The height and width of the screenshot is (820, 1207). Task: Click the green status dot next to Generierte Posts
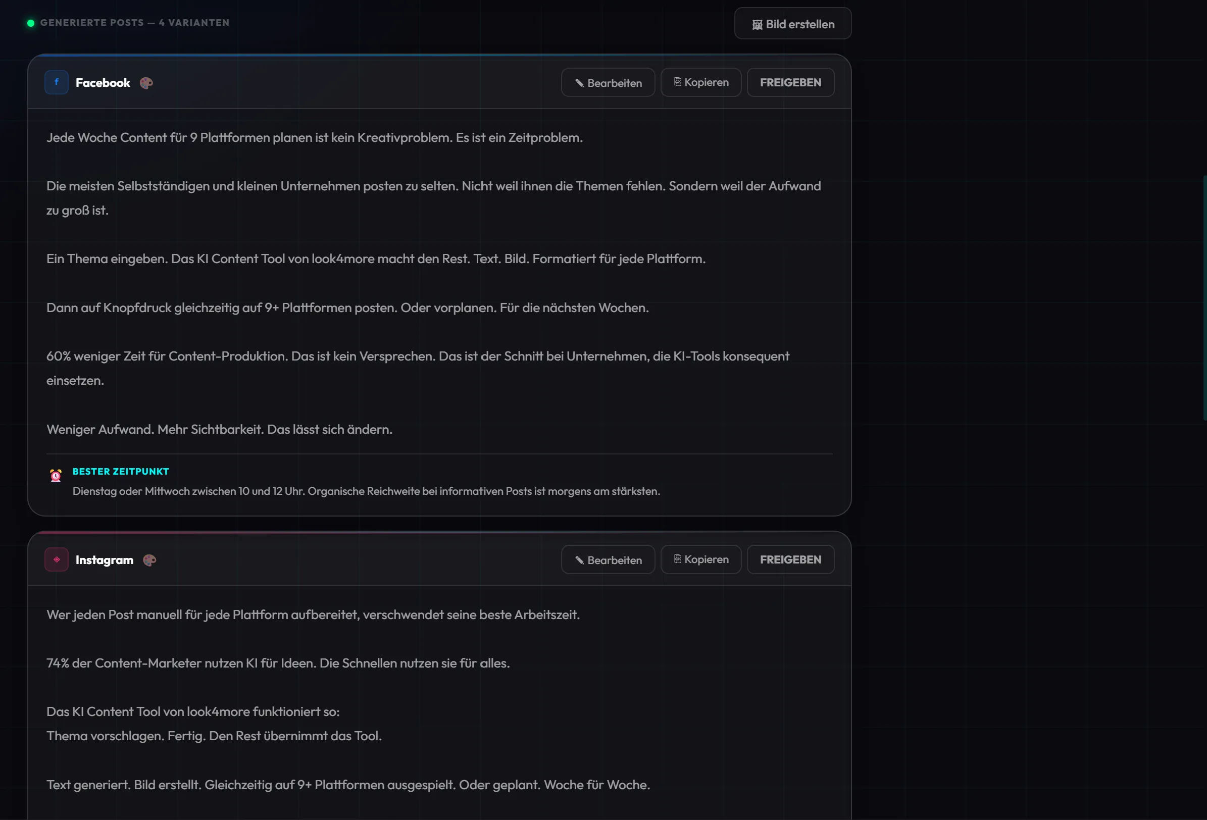(31, 23)
